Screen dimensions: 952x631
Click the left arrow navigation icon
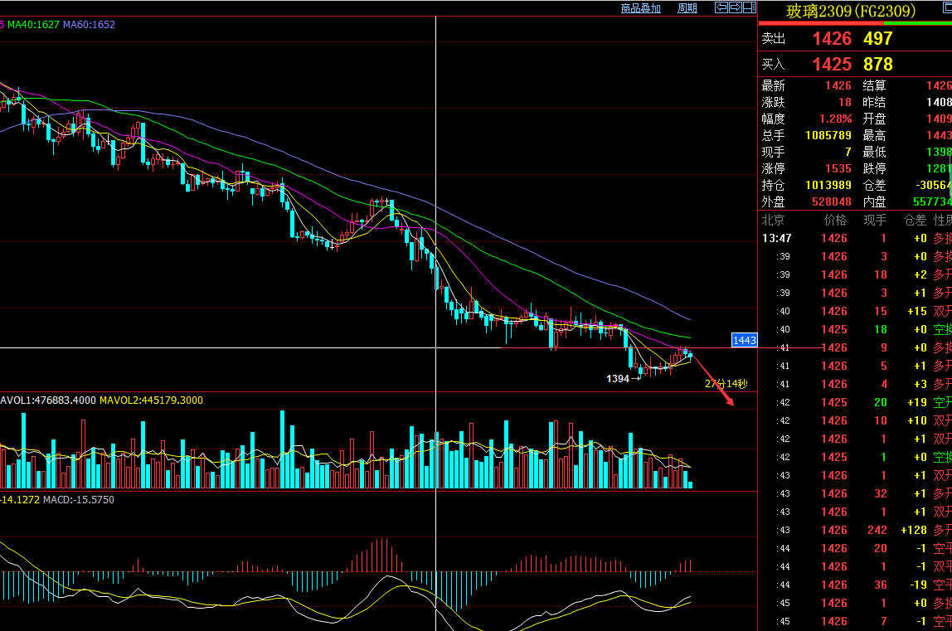[721, 7]
